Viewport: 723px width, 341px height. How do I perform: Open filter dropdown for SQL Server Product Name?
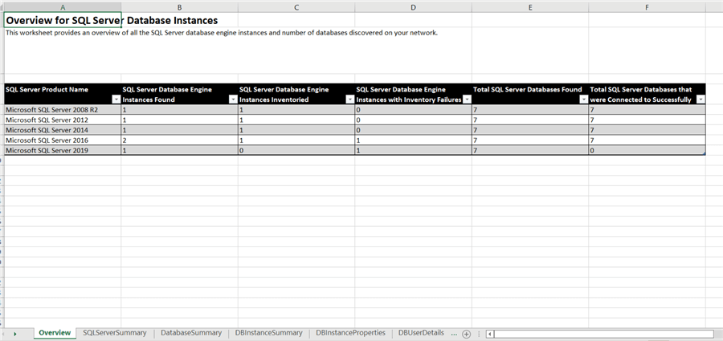point(116,99)
